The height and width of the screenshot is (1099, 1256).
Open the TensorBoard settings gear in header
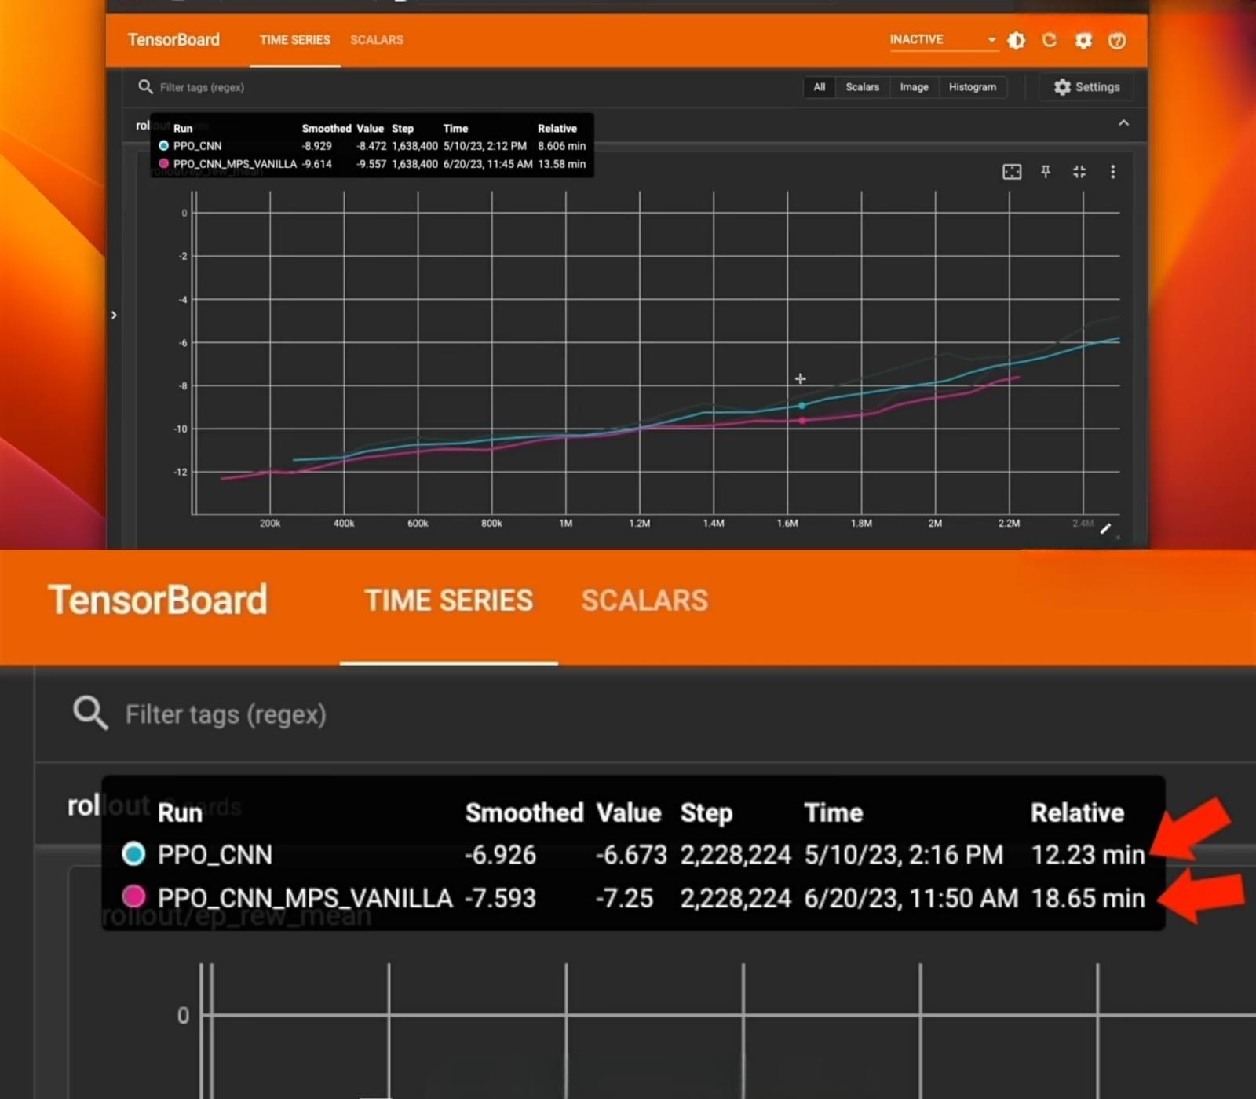point(1083,40)
